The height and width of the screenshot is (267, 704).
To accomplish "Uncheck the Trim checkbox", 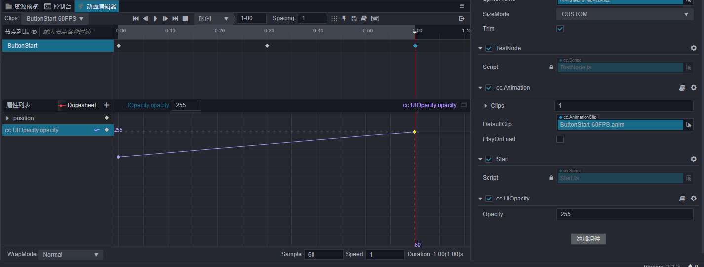I will click(560, 29).
